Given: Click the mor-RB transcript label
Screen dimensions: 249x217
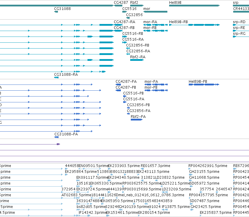Looking at the screenshot, I should pyautogui.click(x=150, y=28).
